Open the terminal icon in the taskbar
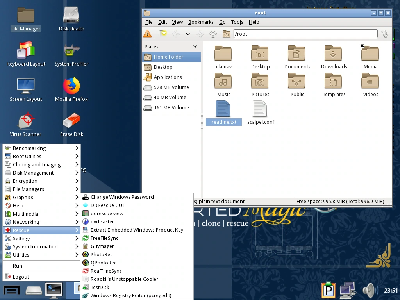The height and width of the screenshot is (300, 400). point(54,290)
